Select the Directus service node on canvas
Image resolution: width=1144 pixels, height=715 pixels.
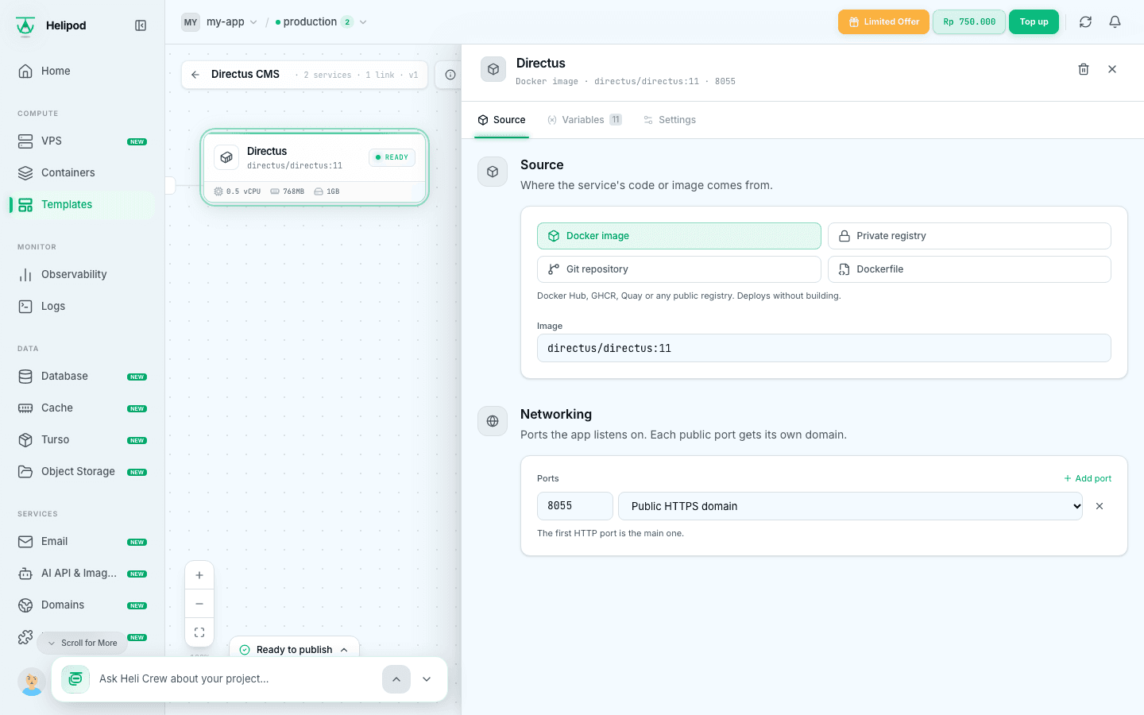315,168
